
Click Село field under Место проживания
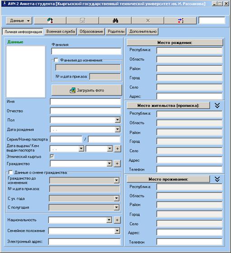click(x=189, y=224)
